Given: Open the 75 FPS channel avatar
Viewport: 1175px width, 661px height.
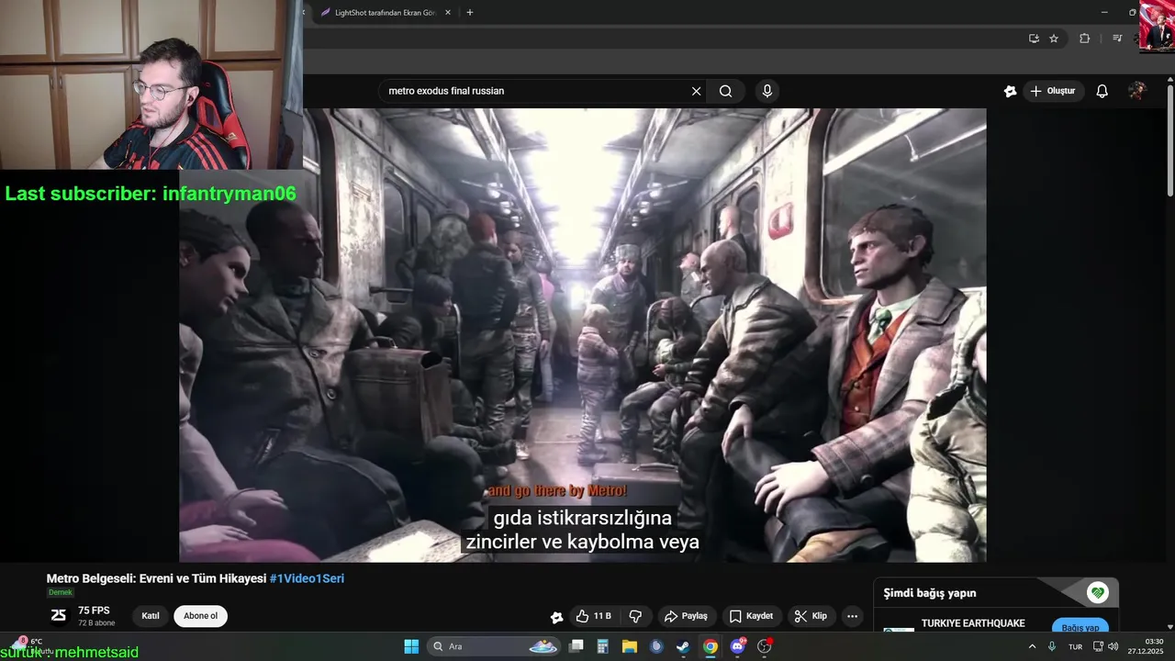Looking at the screenshot, I should click(x=59, y=616).
